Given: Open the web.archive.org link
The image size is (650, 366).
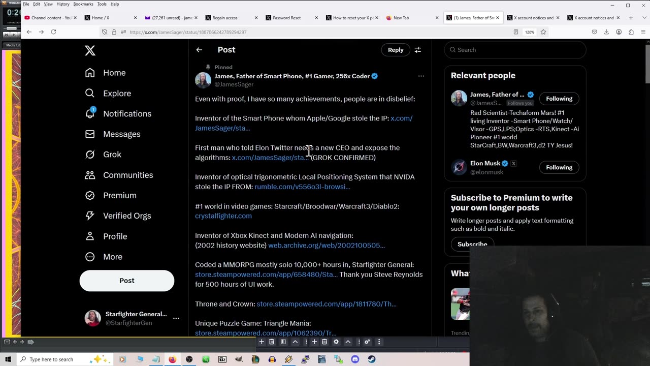Looking at the screenshot, I should pyautogui.click(x=327, y=245).
